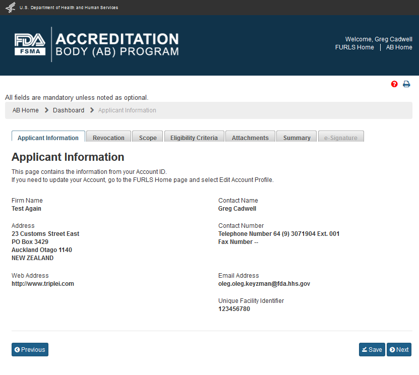
Task: Go to the Attachments tab
Action: 250,138
